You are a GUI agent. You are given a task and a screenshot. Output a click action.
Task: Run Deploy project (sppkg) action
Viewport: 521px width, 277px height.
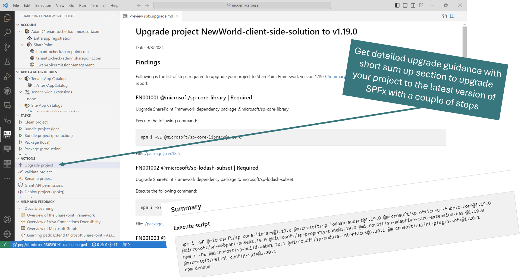(67, 192)
